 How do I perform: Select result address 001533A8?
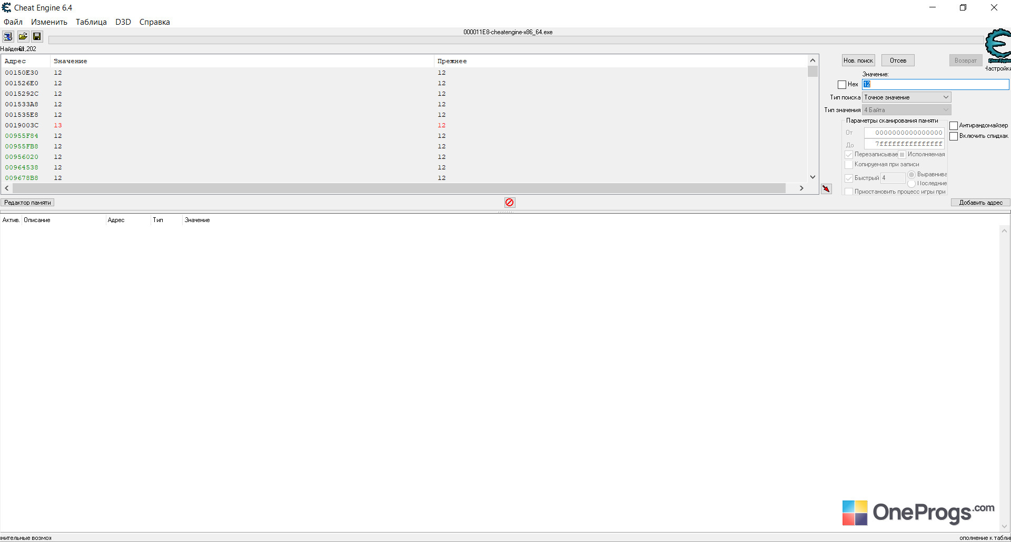point(22,104)
